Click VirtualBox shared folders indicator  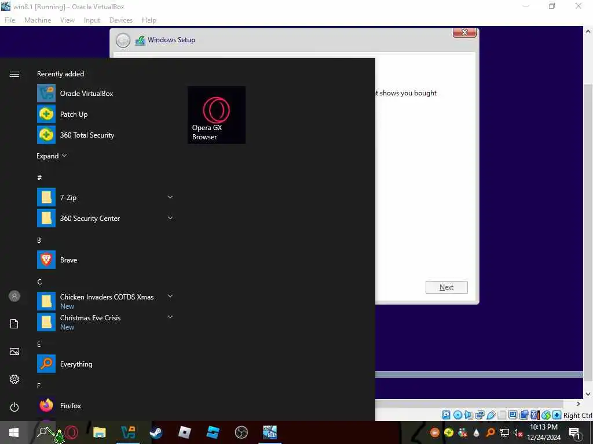502,415
